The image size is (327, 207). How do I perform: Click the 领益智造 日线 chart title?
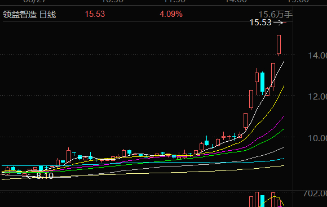(x=29, y=15)
